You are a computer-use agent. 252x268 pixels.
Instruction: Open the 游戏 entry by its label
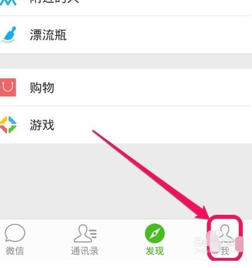click(x=42, y=125)
